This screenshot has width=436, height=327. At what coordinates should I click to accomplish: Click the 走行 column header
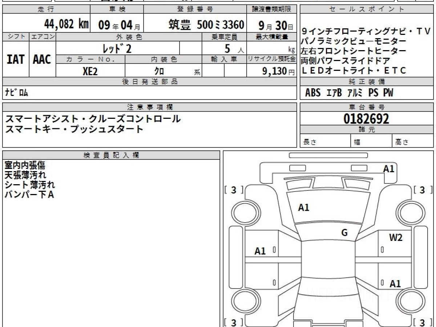pos(45,9)
